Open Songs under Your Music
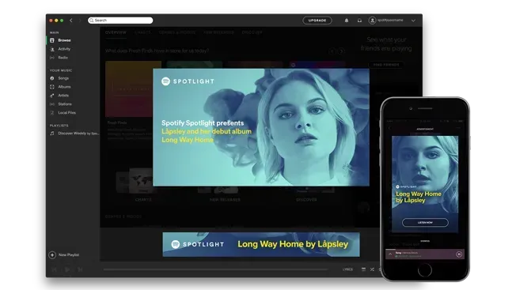The image size is (516, 290). pyautogui.click(x=63, y=78)
